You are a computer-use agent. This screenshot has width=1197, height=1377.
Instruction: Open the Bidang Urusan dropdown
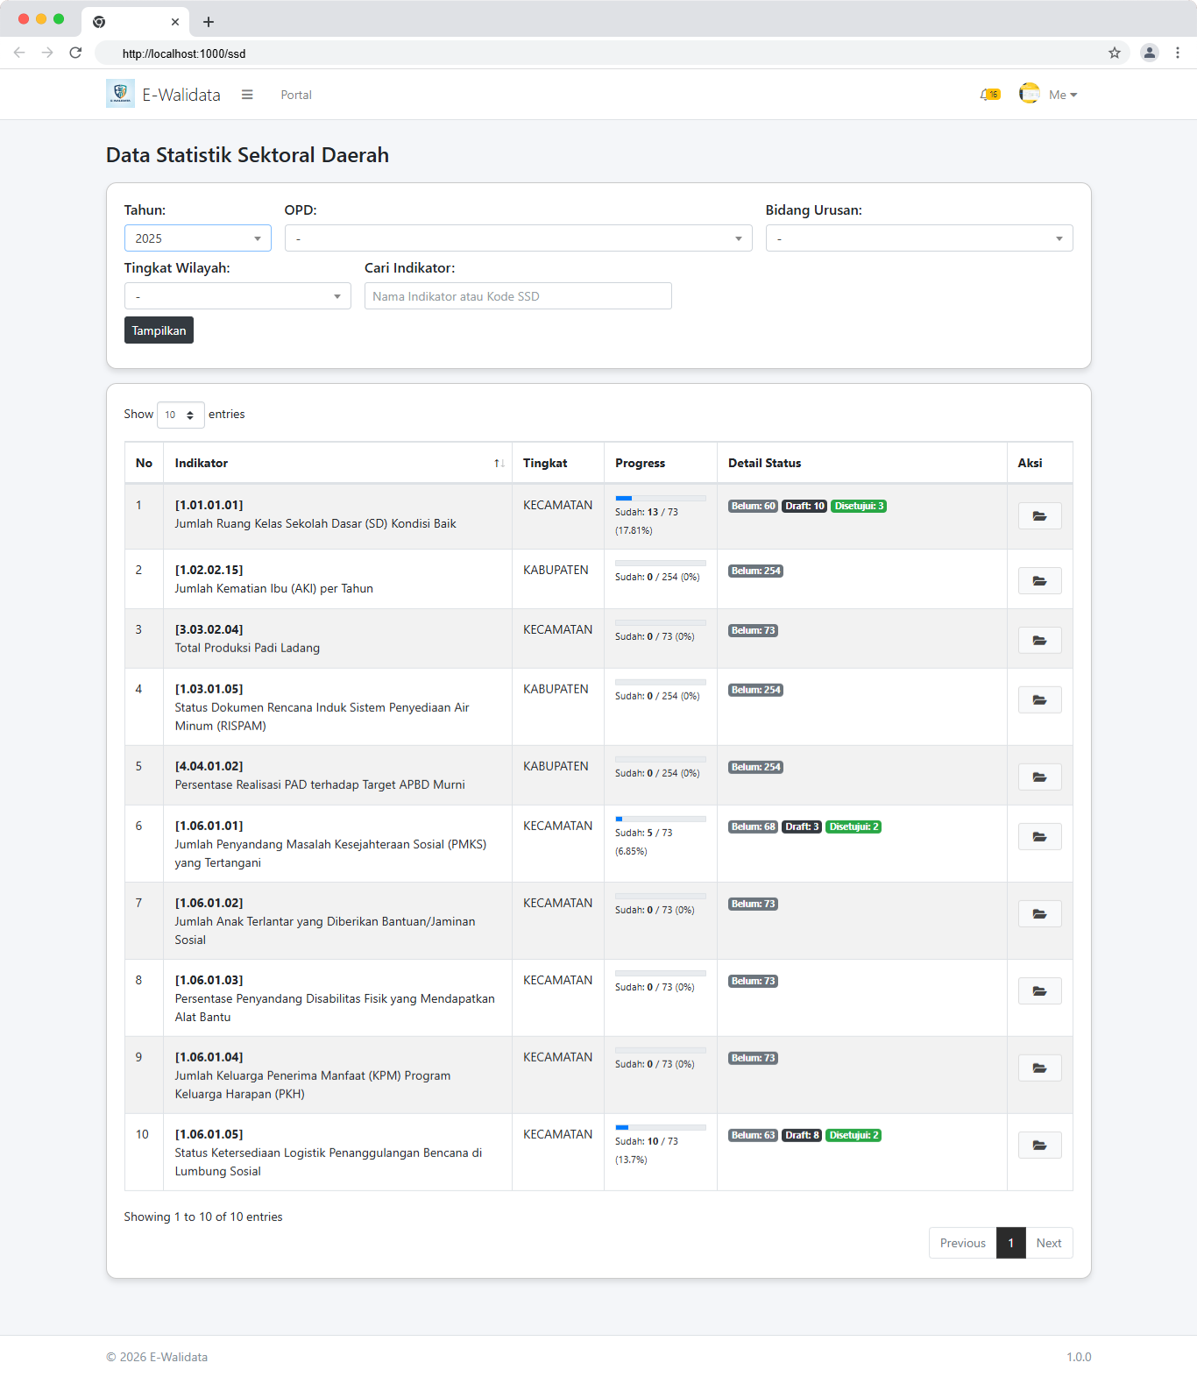coord(918,238)
